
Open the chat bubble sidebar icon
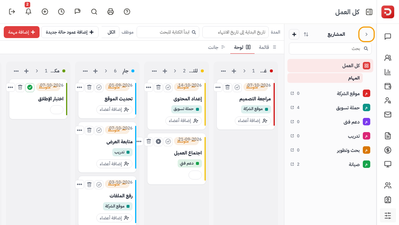click(x=387, y=37)
